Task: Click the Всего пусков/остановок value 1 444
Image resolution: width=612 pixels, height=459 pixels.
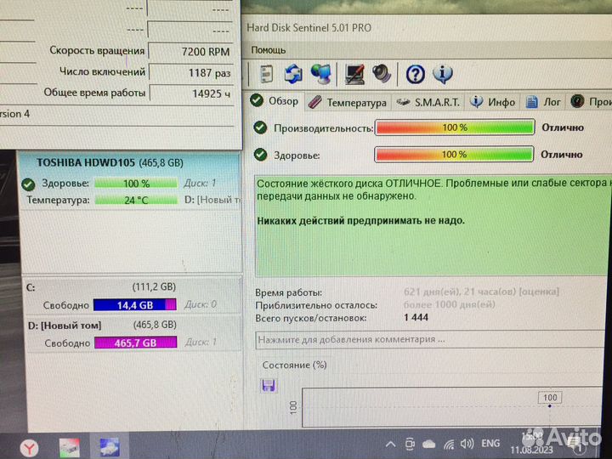Action: click(x=416, y=317)
